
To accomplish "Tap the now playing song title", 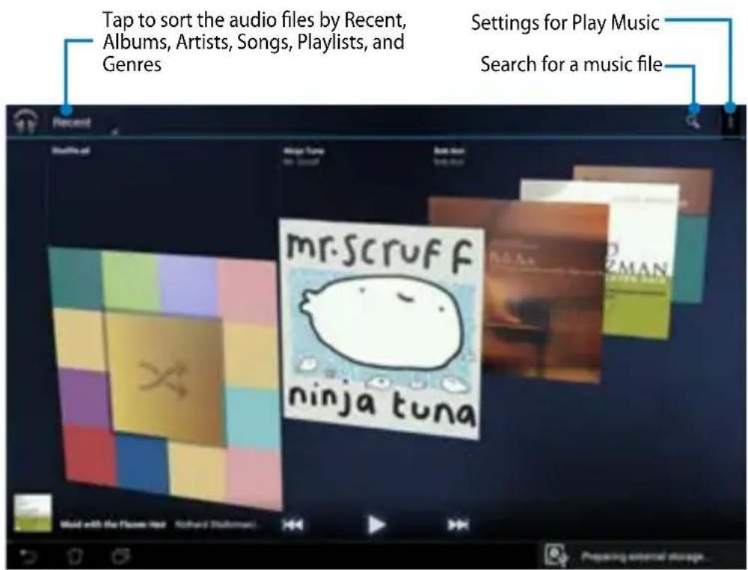I will (113, 524).
